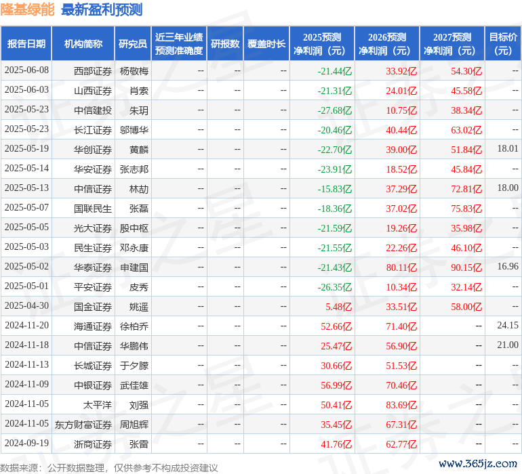The width and height of the screenshot is (522, 474).
Task: Click the 83.69亿 forecast value
Action: pos(401,405)
